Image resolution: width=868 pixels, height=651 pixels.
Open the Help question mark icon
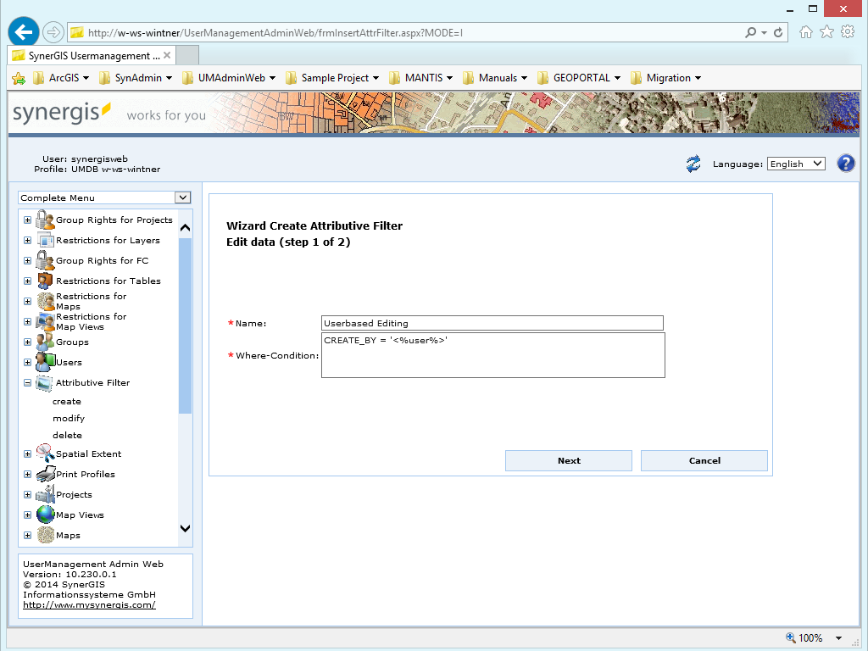pyautogui.click(x=846, y=163)
